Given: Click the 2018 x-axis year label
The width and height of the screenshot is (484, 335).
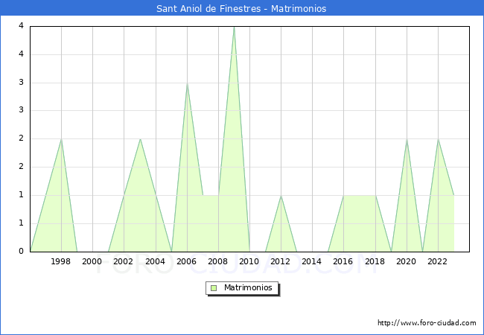Looking at the screenshot, I should (x=375, y=261).
